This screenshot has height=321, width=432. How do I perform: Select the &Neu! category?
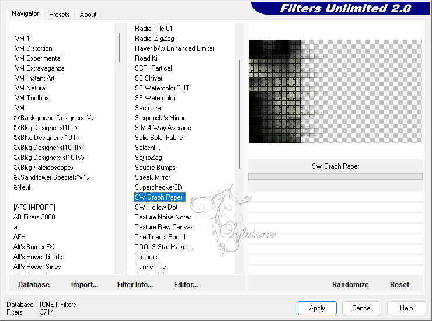coord(22,187)
